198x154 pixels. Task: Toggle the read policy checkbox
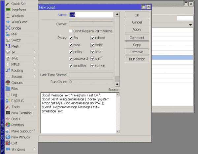coord(71,45)
